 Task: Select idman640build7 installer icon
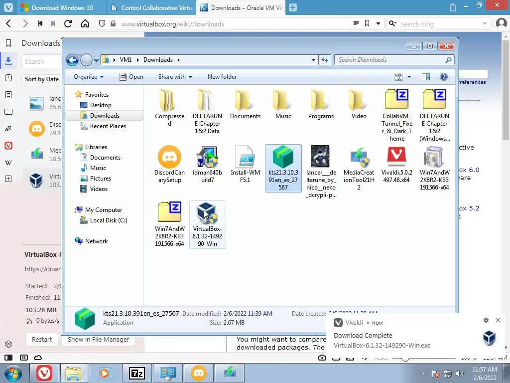click(207, 164)
